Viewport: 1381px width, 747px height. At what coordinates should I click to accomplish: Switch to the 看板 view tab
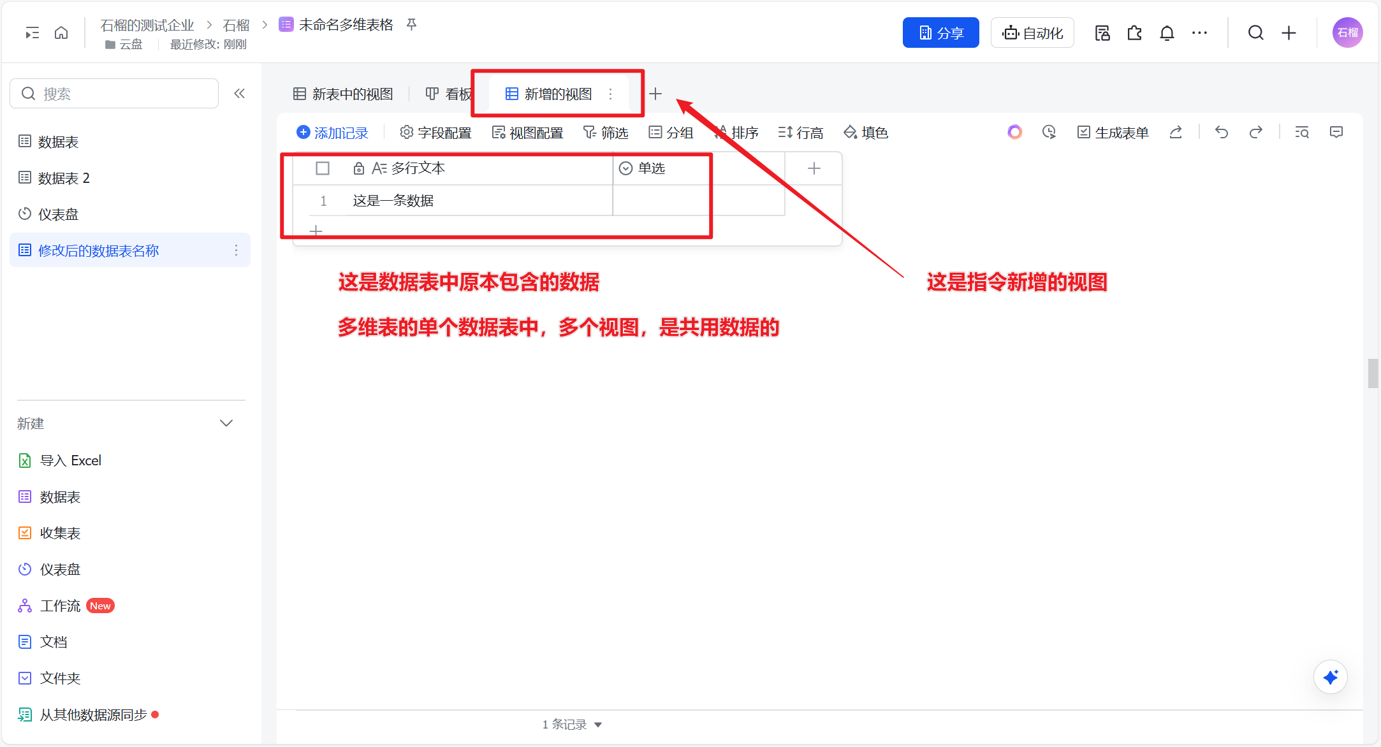pyautogui.click(x=449, y=94)
